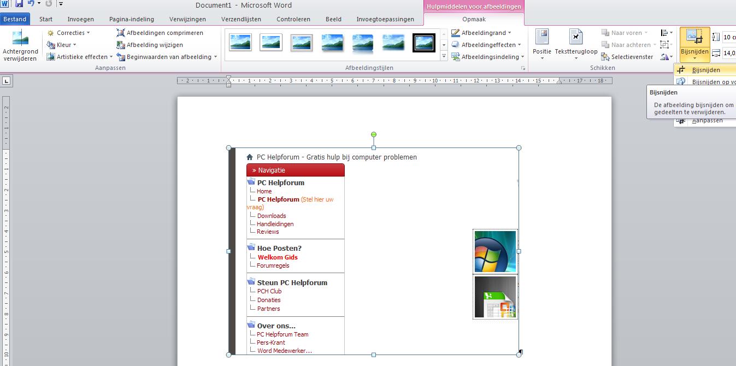The width and height of the screenshot is (736, 366).
Task: Switch to the Controleren tab
Action: [x=293, y=19]
